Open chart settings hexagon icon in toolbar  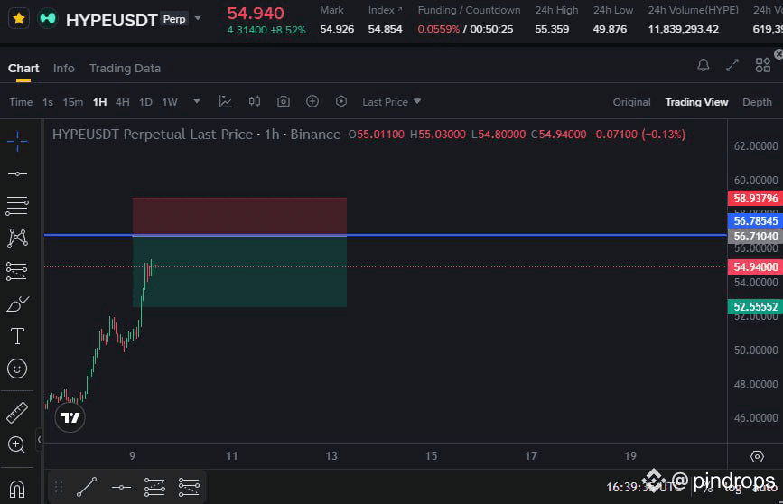341,102
